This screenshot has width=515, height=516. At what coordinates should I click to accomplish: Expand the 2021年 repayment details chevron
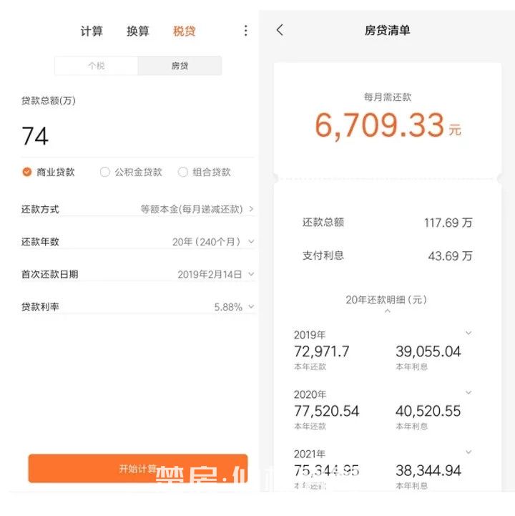coord(469,452)
